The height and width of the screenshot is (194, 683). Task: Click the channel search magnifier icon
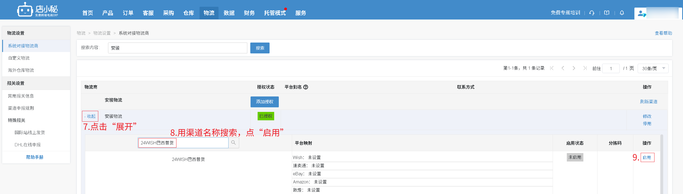pyautogui.click(x=233, y=143)
